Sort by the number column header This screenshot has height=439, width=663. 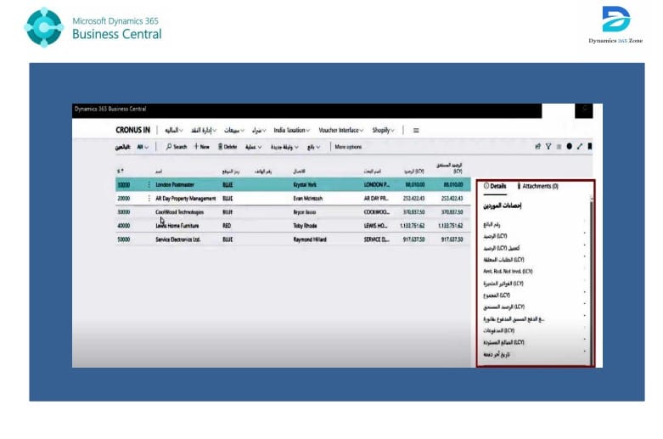121,172
